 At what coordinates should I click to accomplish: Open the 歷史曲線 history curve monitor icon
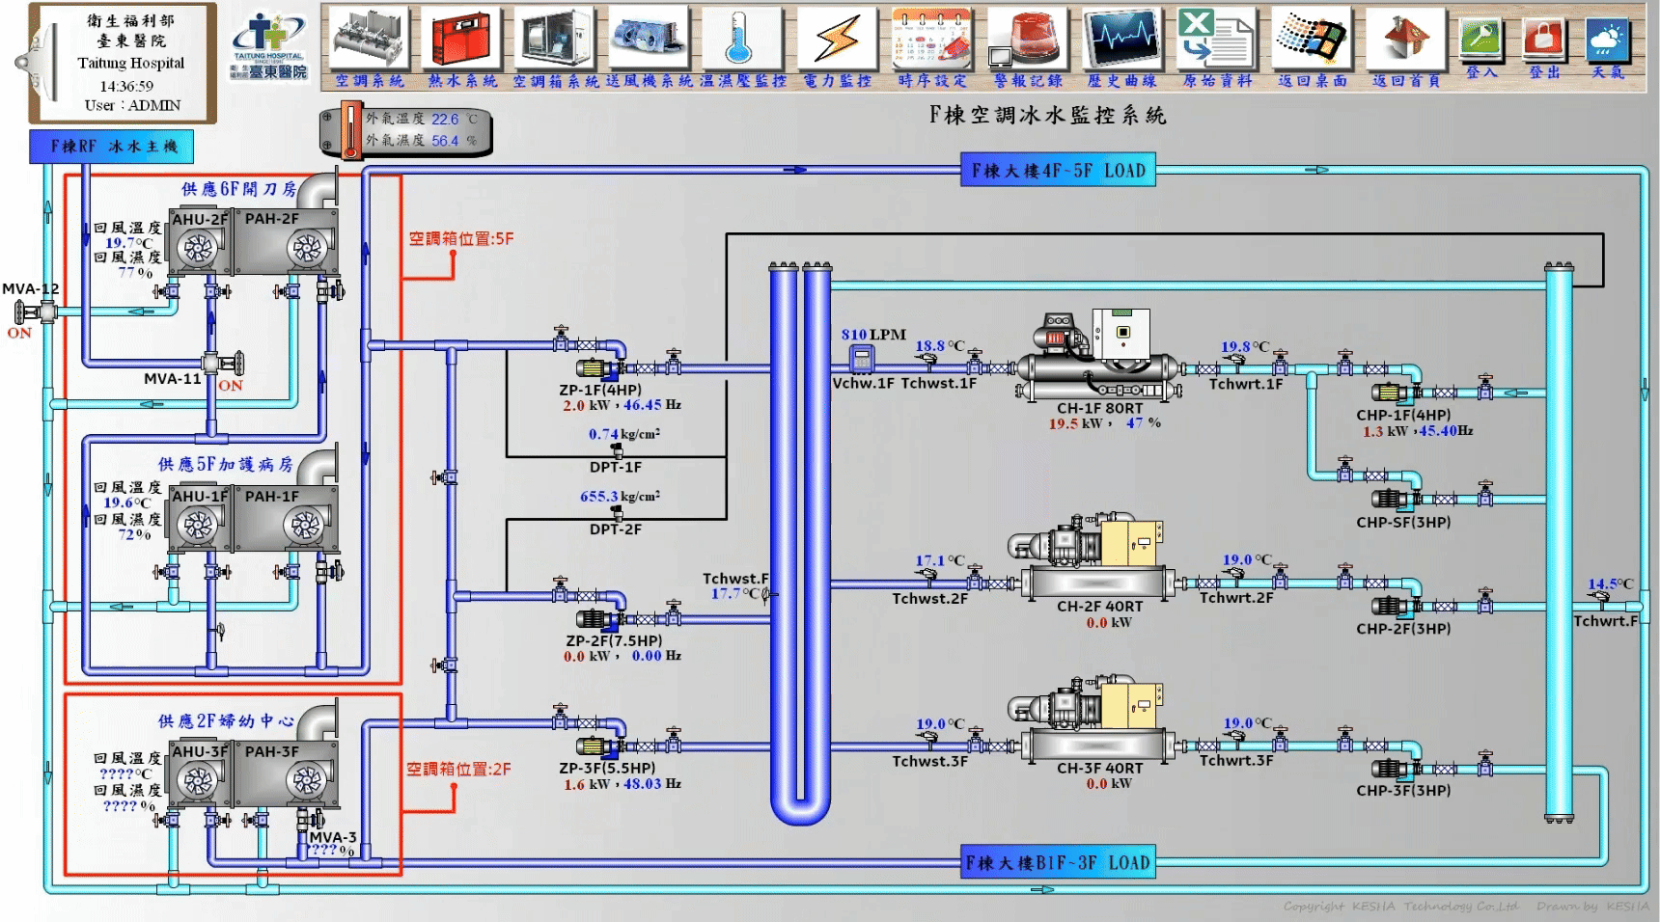click(x=1120, y=41)
